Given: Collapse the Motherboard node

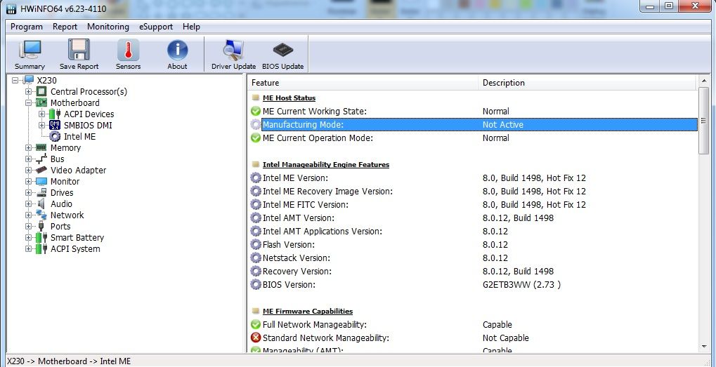Looking at the screenshot, I should coord(29,103).
